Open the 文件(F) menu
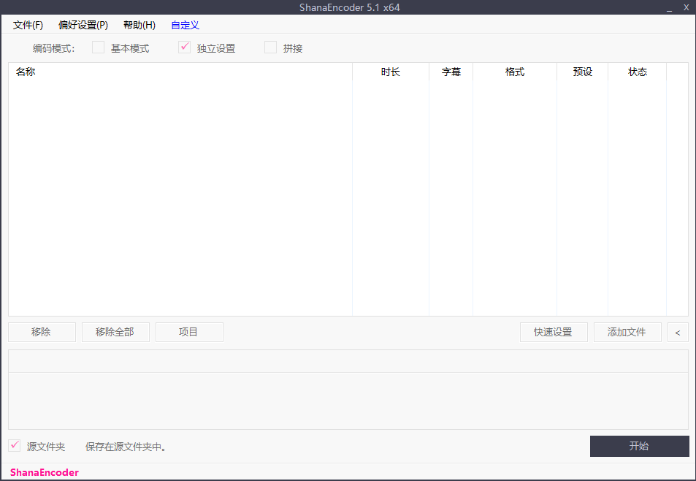The height and width of the screenshot is (481, 696). [x=28, y=25]
